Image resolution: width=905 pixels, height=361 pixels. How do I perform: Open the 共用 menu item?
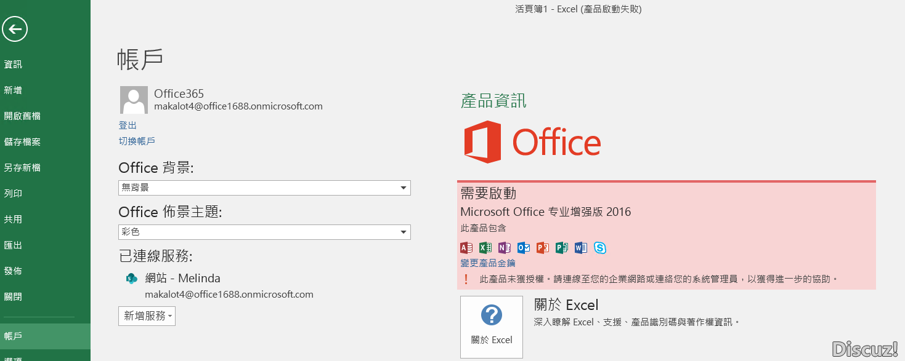[x=45, y=219]
